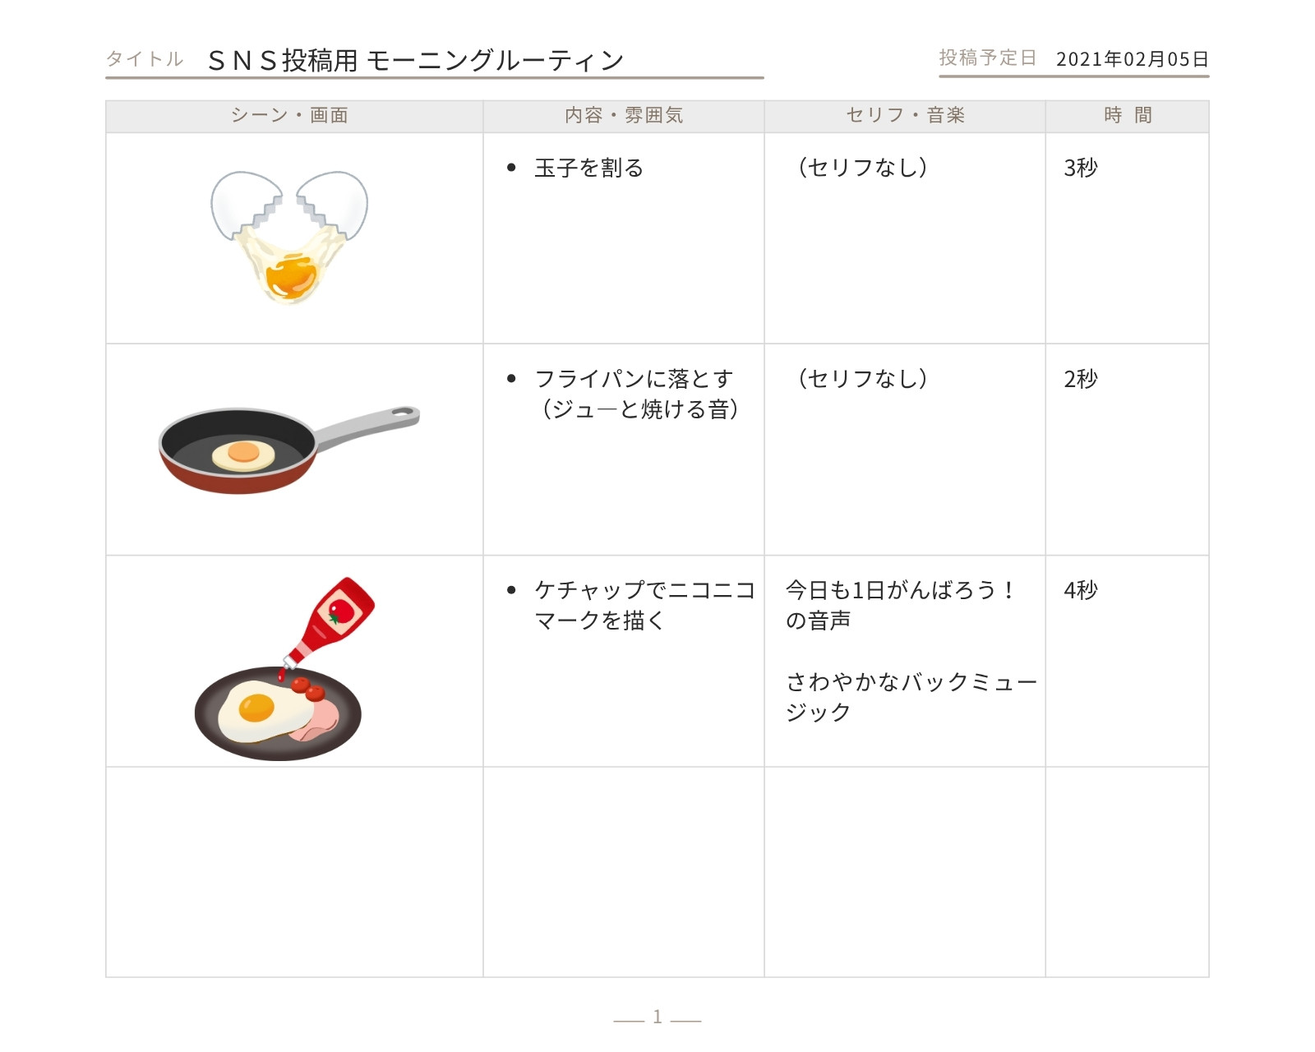The image size is (1315, 1052).
Task: Select the ketchup and fried egg illustration
Action: 284,668
